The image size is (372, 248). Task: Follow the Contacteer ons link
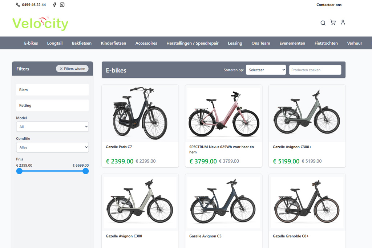pyautogui.click(x=329, y=5)
